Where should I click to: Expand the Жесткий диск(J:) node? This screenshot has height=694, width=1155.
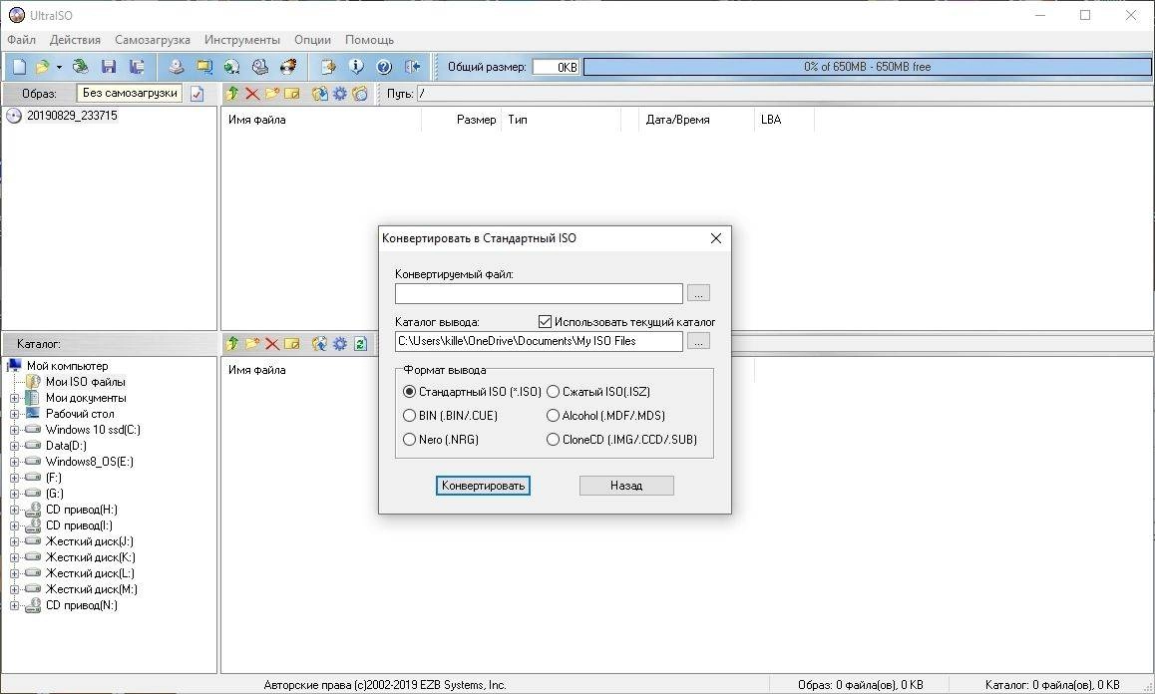(x=14, y=541)
